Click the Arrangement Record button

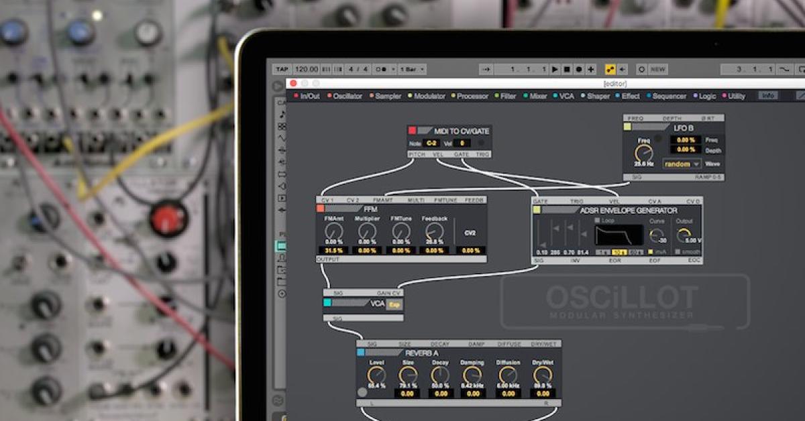coord(579,69)
